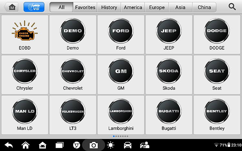
Task: Filter brands by America tab
Action: click(x=133, y=7)
